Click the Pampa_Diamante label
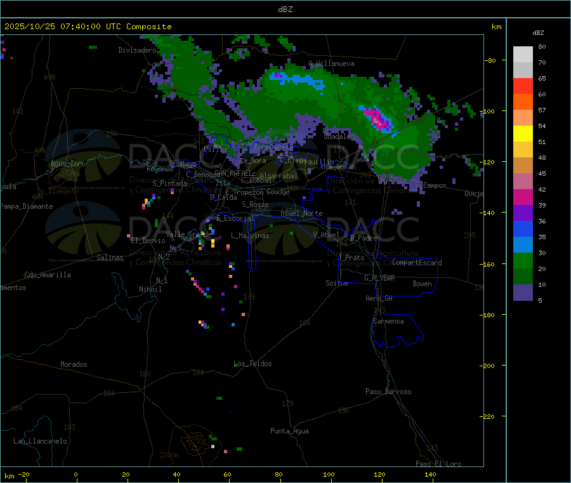 click(x=27, y=206)
